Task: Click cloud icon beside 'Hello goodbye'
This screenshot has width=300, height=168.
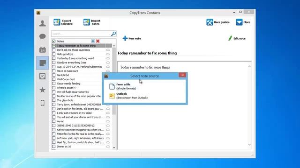Action: click(108, 54)
